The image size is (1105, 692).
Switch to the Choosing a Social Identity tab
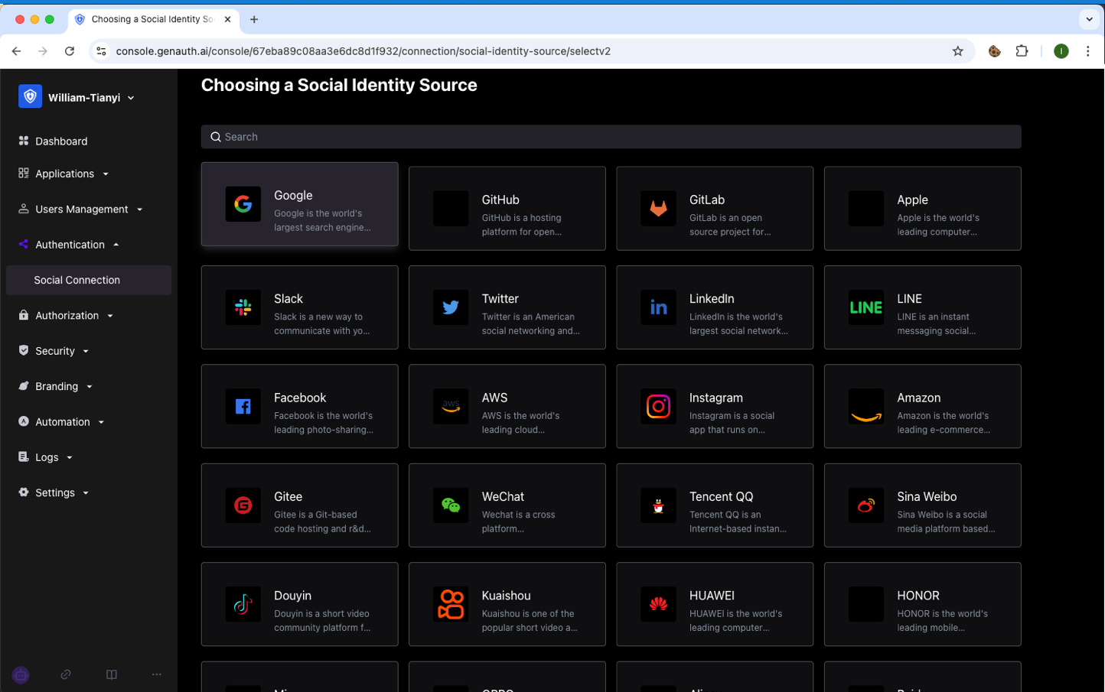tap(153, 19)
